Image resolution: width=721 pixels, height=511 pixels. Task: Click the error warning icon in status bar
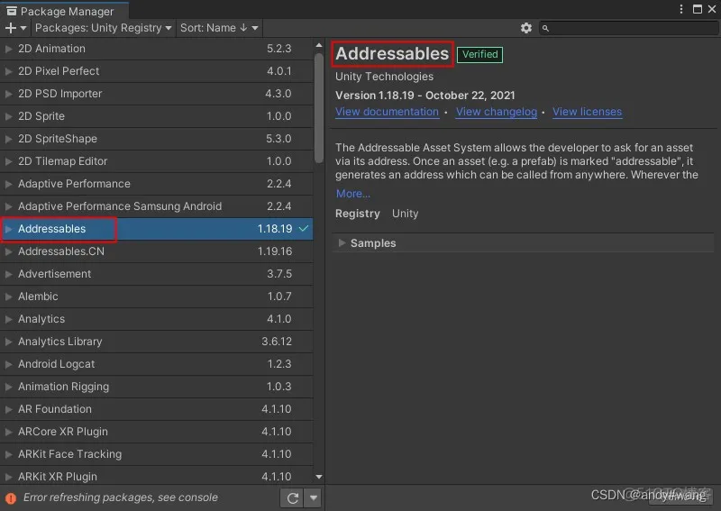click(x=11, y=498)
